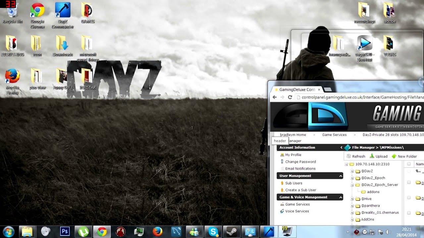Open the Funny GIF's desktop folder
Image resolution: width=424 pixels, height=238 pixels.
63,79
